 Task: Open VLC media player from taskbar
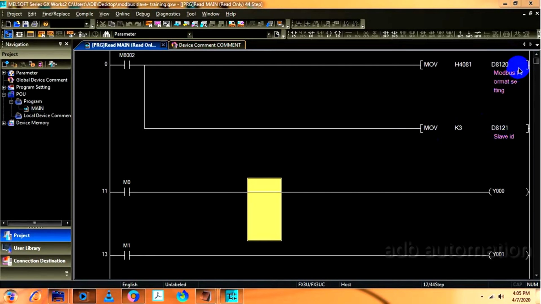tap(109, 296)
